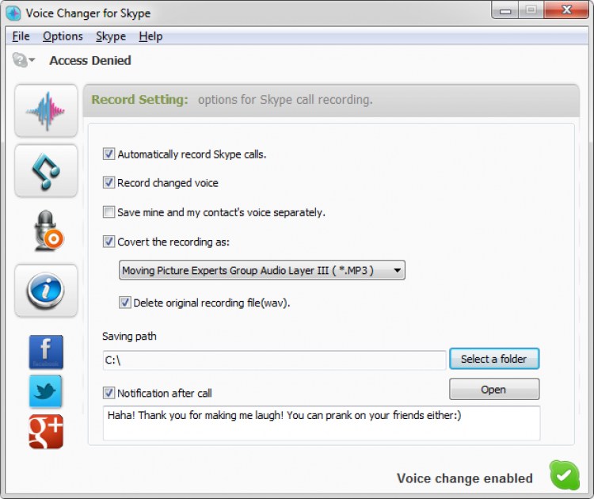
Task: Open the Skype status dropdown arrow
Action: pyautogui.click(x=32, y=60)
